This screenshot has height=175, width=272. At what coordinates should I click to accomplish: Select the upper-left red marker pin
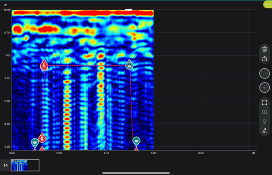pos(44,65)
